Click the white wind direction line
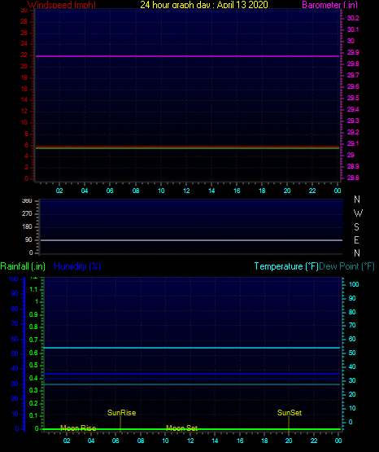 click(191, 239)
